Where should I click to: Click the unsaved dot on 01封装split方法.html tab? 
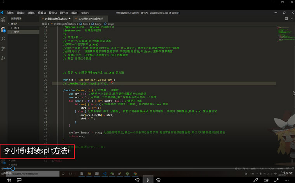coord(69,19)
